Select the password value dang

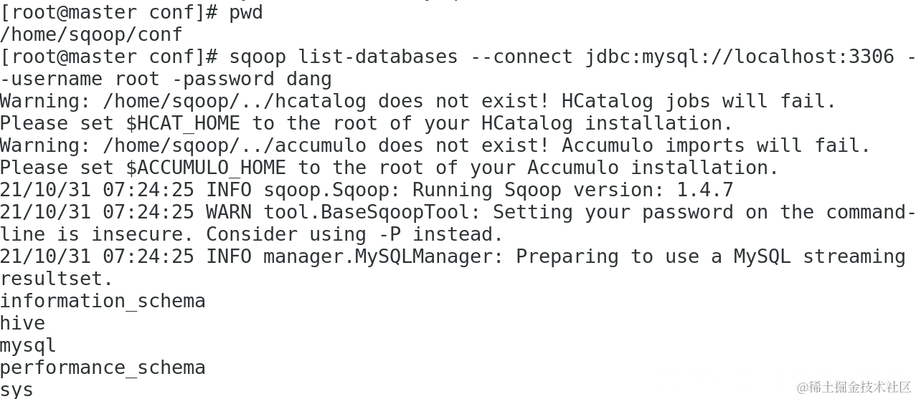click(x=309, y=79)
